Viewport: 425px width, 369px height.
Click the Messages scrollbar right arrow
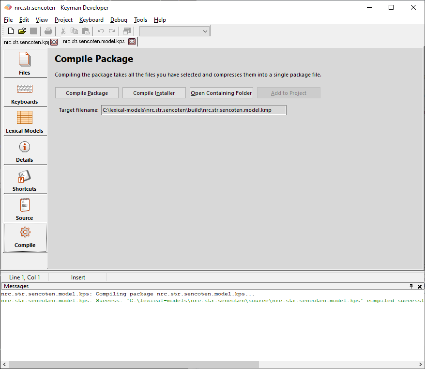point(421,364)
